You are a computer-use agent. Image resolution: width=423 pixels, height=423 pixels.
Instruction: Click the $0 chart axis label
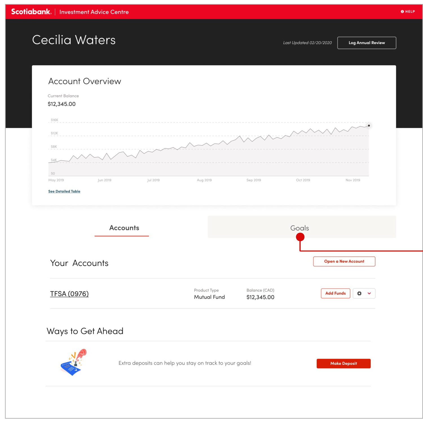pos(53,173)
